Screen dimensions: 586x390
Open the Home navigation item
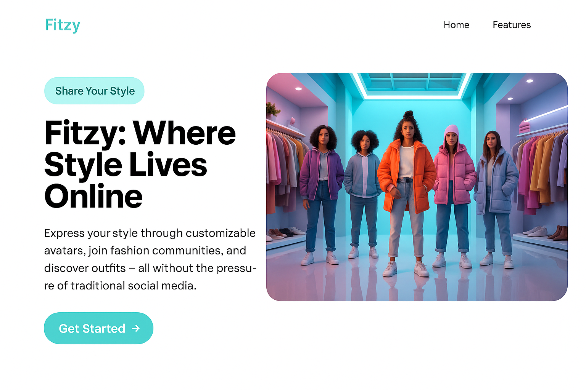coord(456,25)
